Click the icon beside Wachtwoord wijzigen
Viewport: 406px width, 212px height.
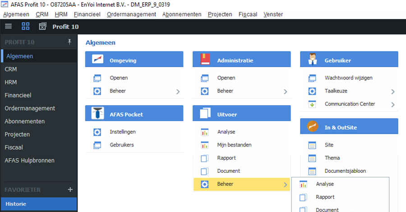coord(312,78)
